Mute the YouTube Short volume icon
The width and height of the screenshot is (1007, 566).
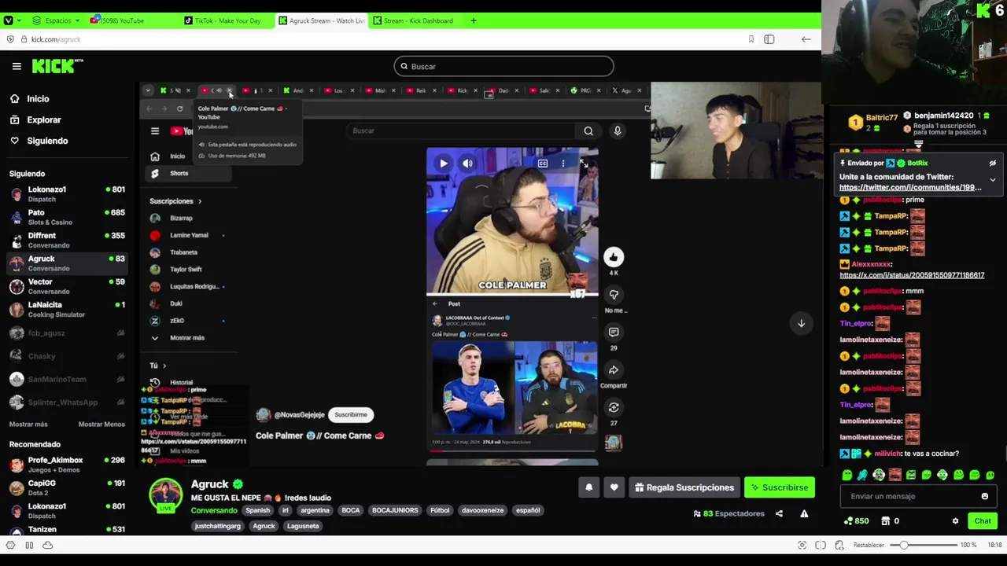[x=467, y=164]
